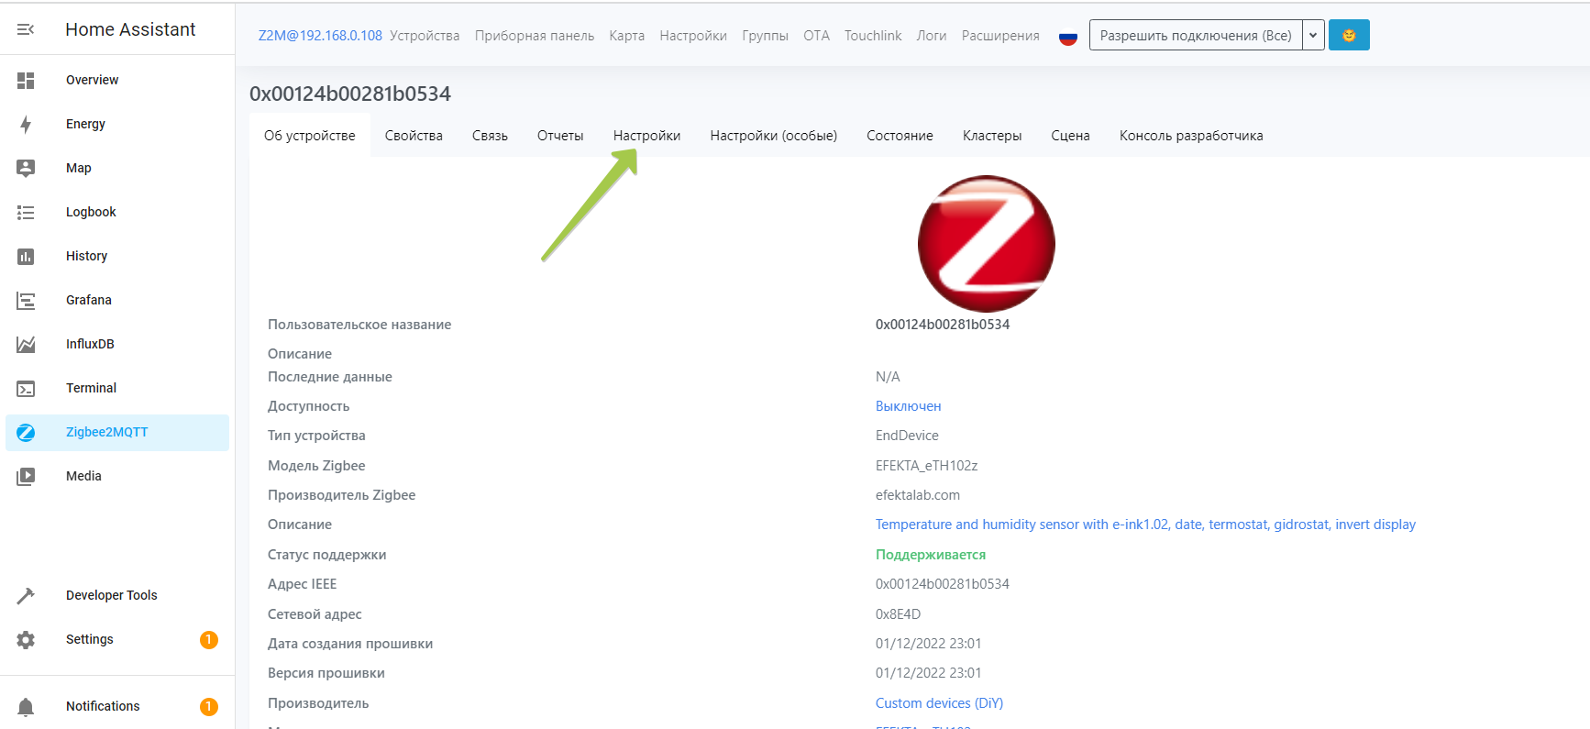Click the Дата создания прошивки date value
This screenshot has width=1590, height=729.
[x=928, y=644]
